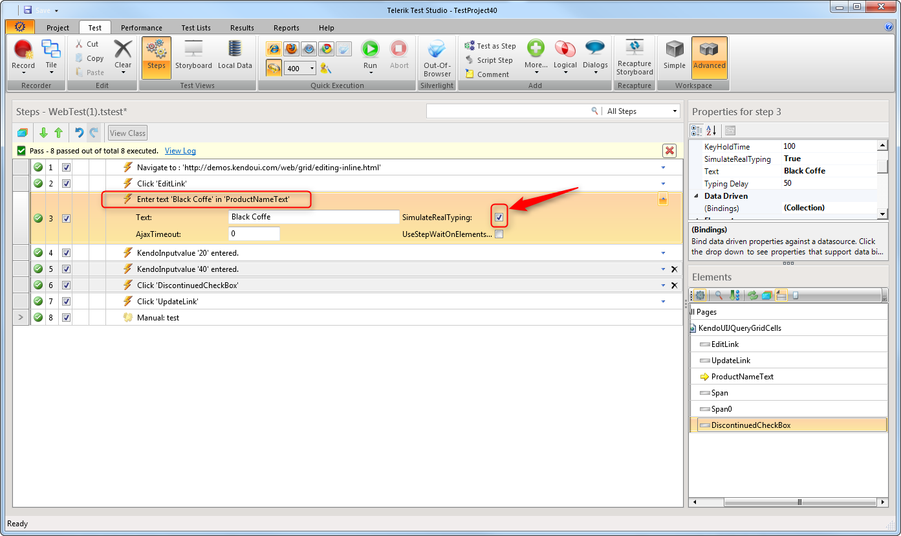Uncheck step 7 Click 'UpdateLink' checkbox
The image size is (901, 536).
[66, 302]
